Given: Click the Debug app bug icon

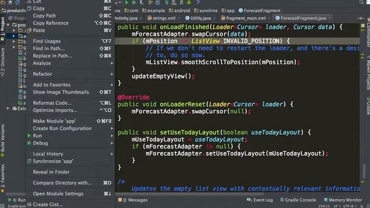Looking at the screenshot, I should point(134,2).
